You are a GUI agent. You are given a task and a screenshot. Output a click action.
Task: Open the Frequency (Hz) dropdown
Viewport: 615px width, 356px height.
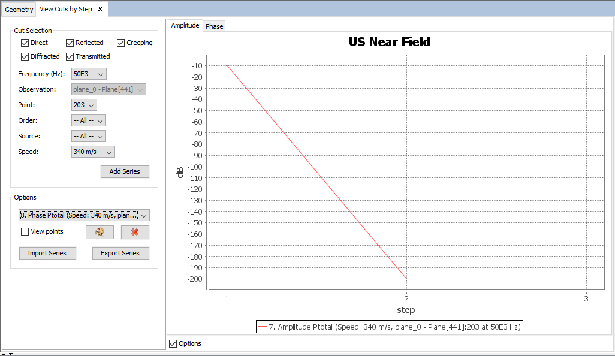[x=89, y=74]
